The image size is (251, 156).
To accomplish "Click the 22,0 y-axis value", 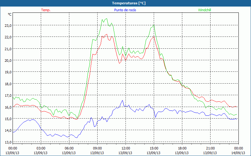I will tap(8, 37).
